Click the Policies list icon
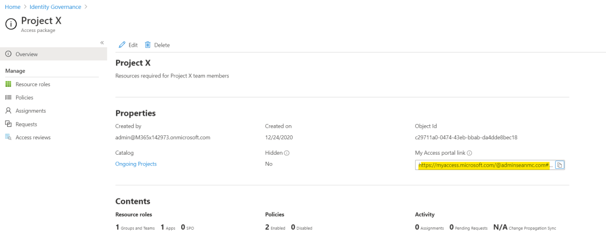 click(8, 97)
